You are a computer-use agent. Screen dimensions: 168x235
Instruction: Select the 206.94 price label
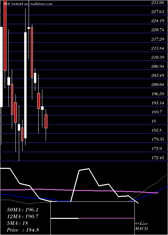coord(158,66)
